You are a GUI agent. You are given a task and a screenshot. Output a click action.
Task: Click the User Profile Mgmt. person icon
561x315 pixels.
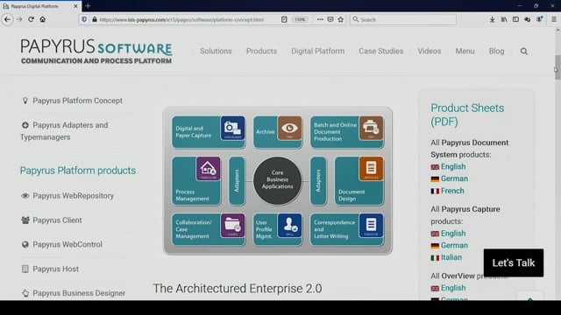(x=289, y=226)
